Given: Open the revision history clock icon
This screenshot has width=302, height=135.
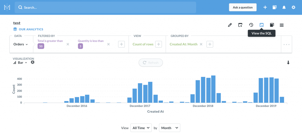Looking at the screenshot, I should pyautogui.click(x=251, y=25).
